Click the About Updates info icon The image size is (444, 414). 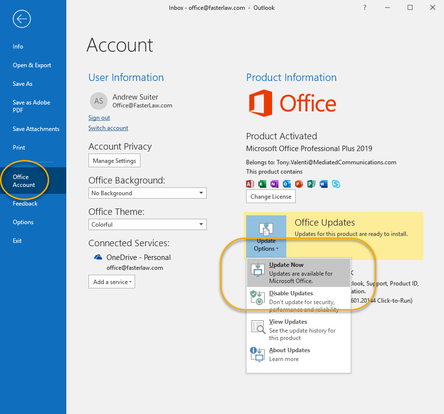(x=257, y=355)
